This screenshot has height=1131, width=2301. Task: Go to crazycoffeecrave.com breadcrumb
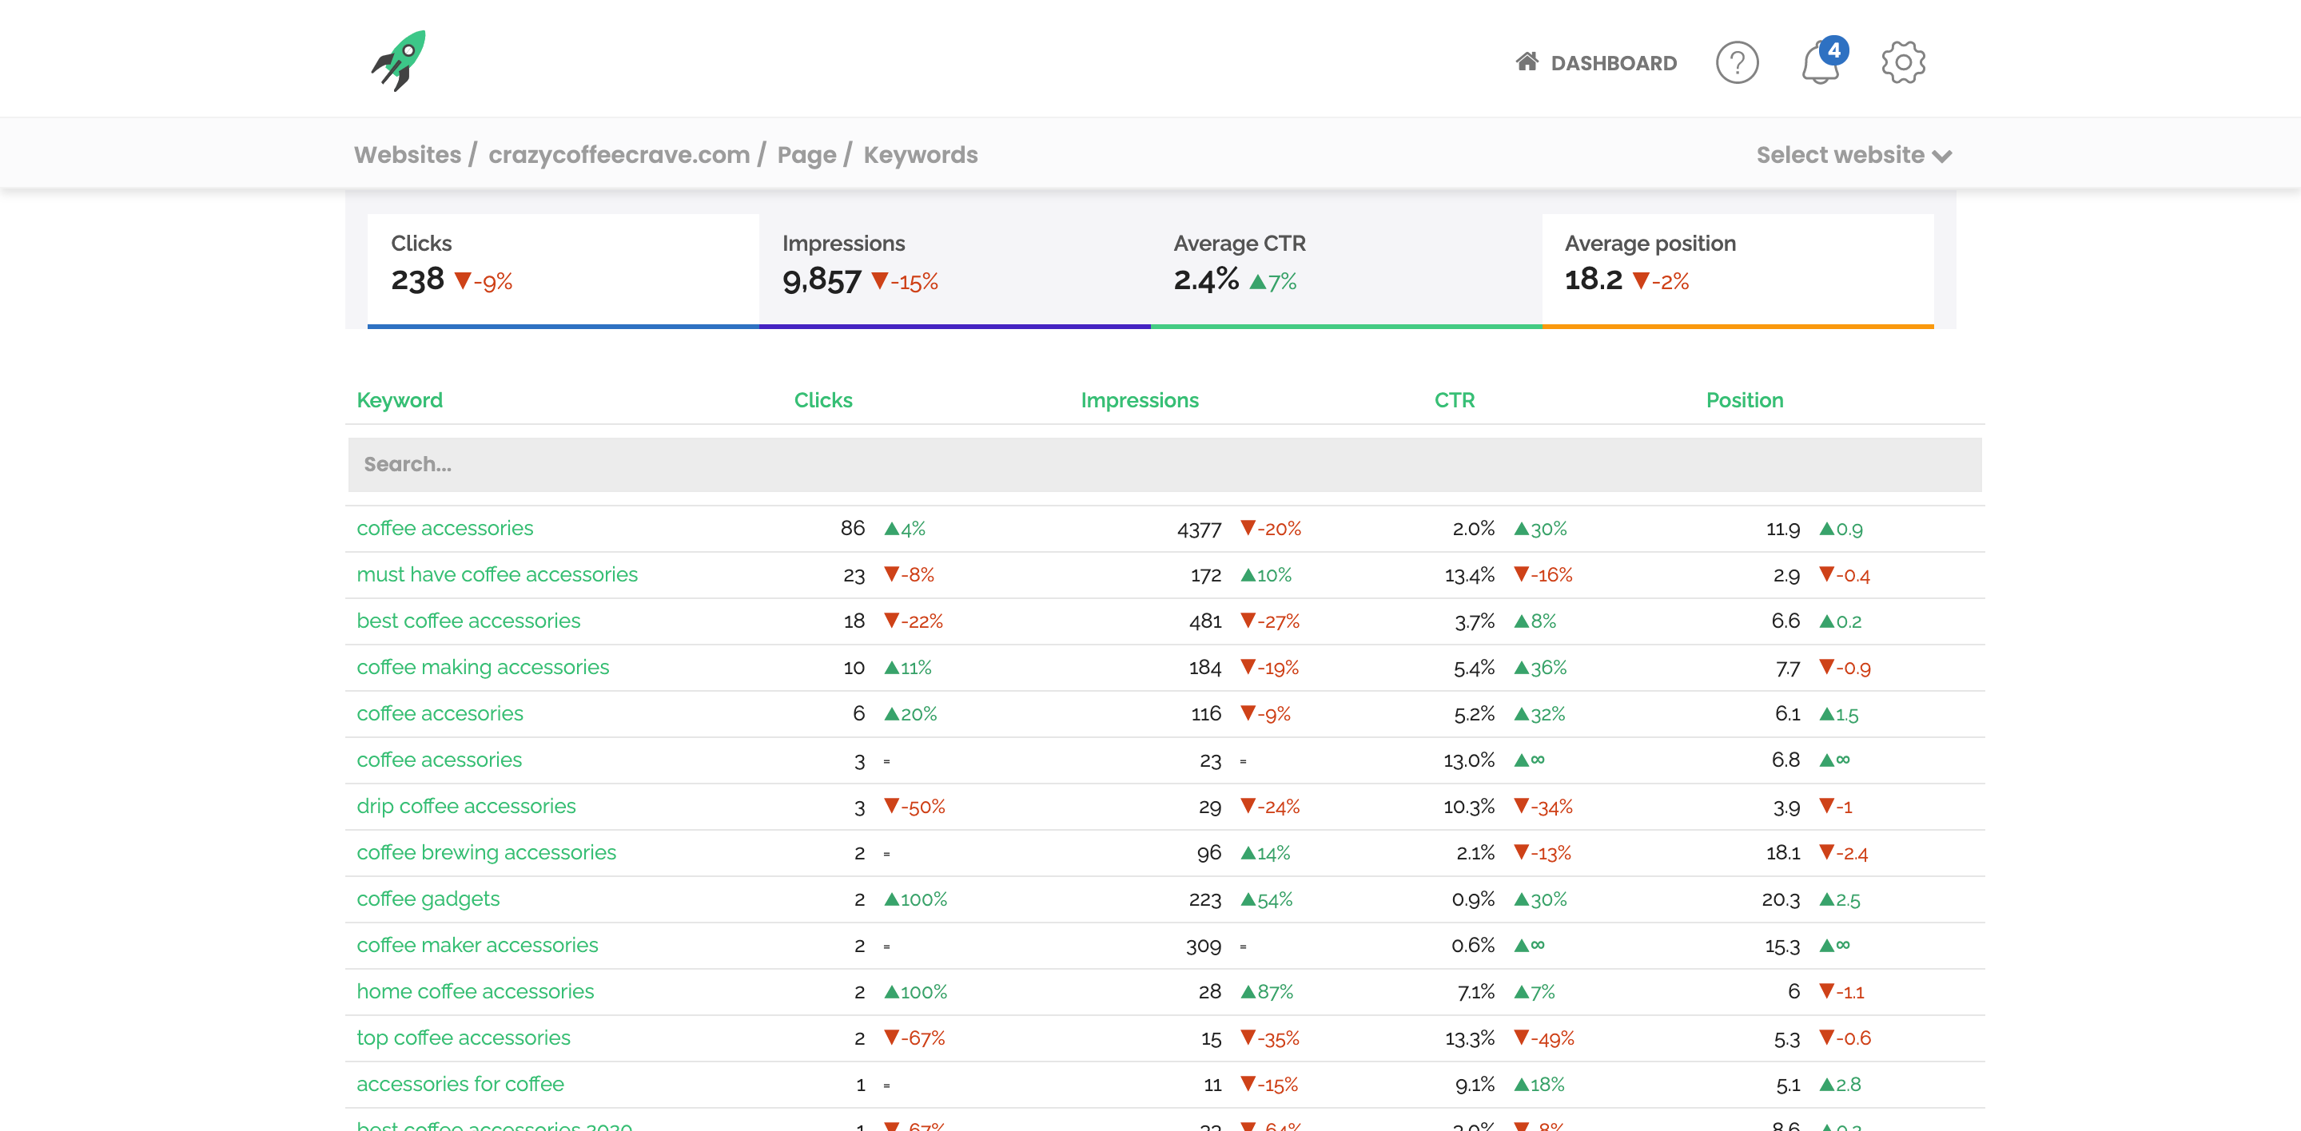tap(618, 155)
